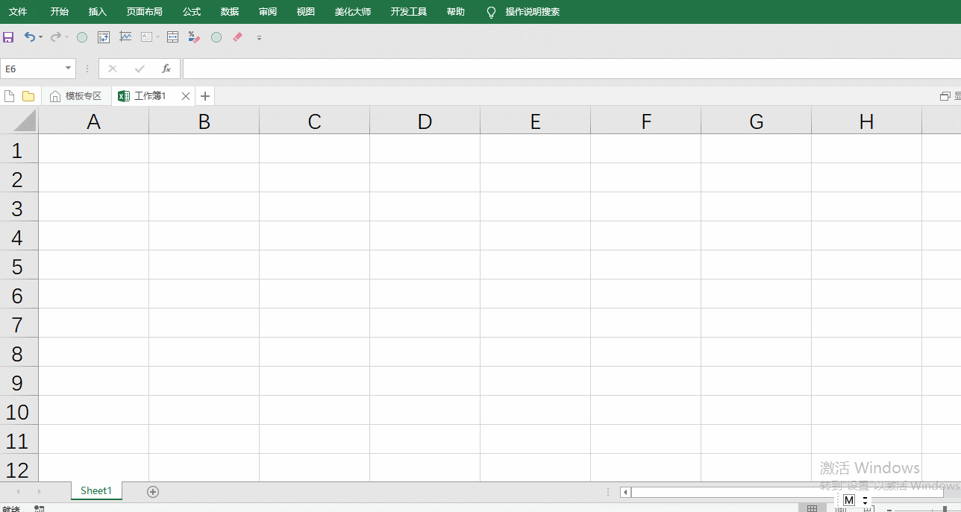Select cell G5 in the grid
The height and width of the screenshot is (512, 961).
coord(757,265)
